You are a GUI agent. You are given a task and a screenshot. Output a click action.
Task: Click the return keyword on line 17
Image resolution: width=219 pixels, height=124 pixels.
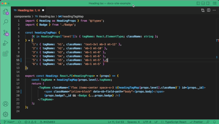pyautogui.click(x=36, y=84)
